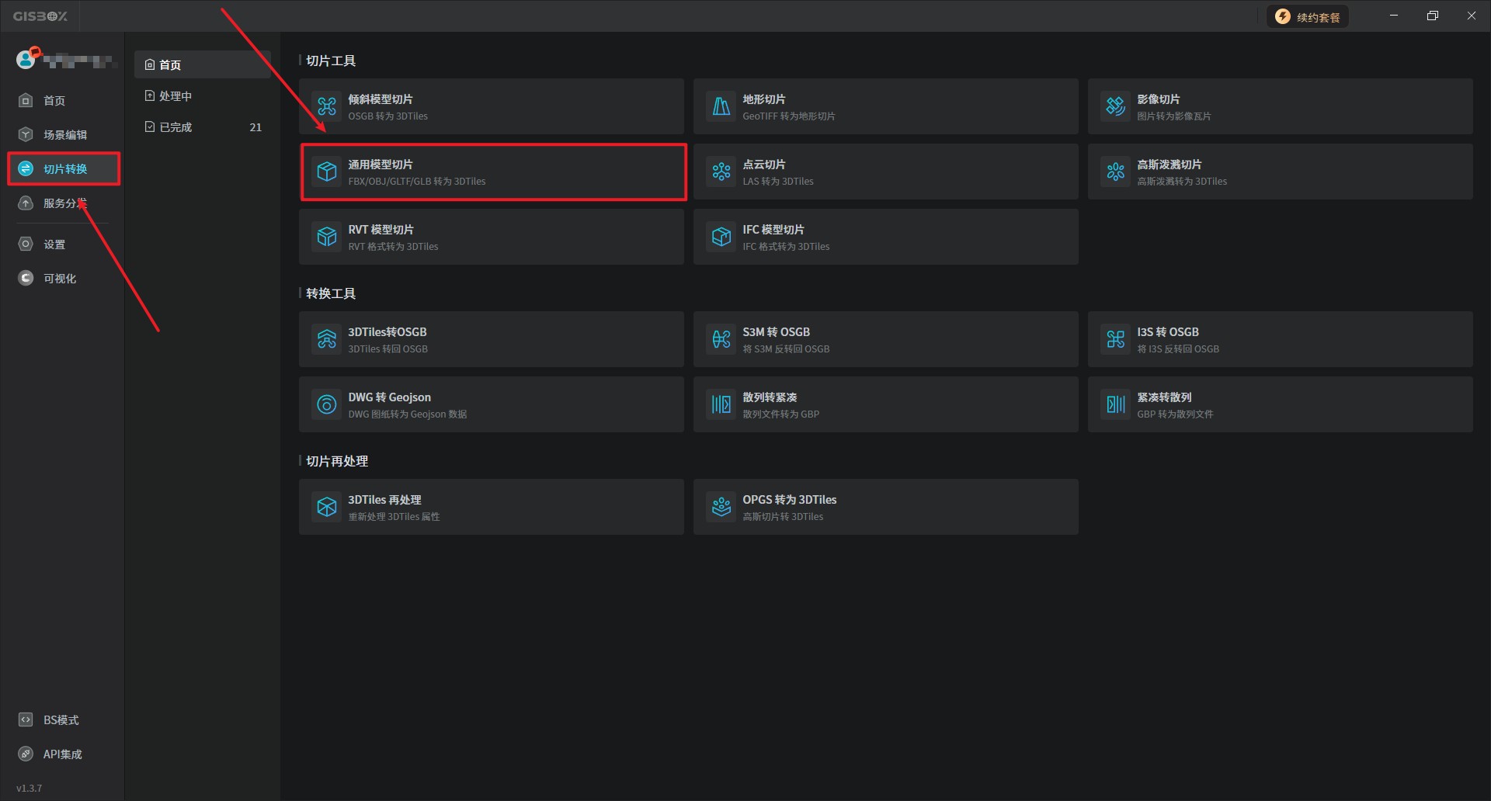Open the 已完成 task list
1491x801 pixels.
point(175,127)
